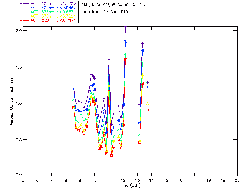
Task: Click the lowest red square marker near 11.2
Action: 111,155
